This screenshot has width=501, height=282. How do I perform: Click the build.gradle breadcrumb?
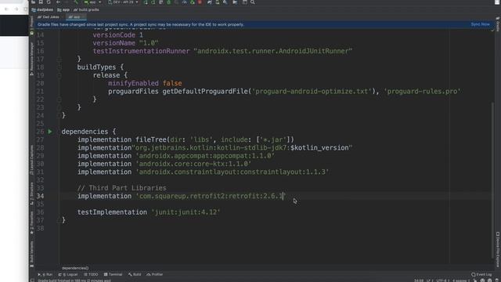point(86,9)
